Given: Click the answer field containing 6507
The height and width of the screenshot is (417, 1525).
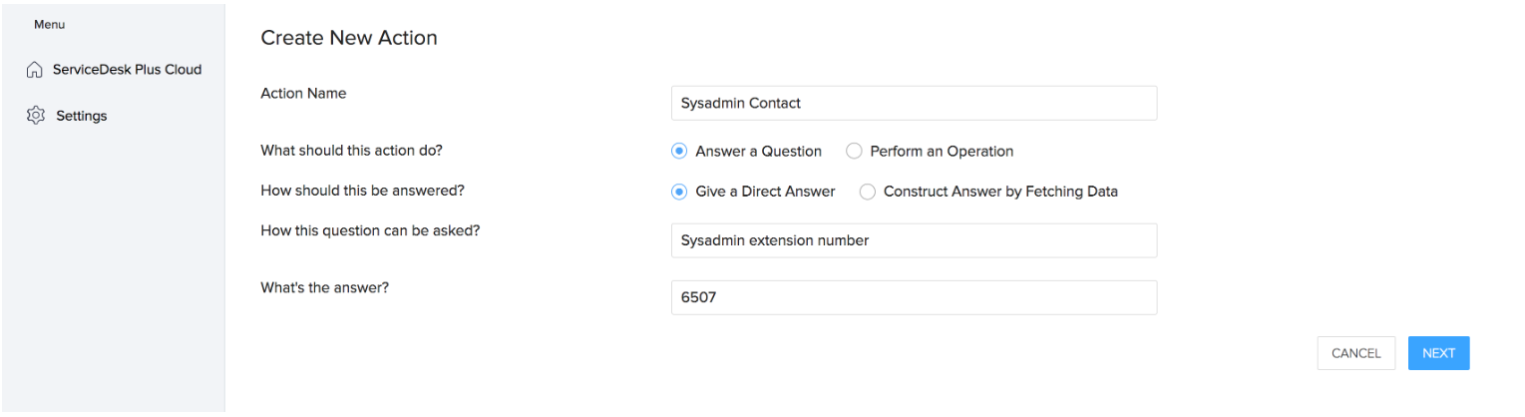Looking at the screenshot, I should click(914, 297).
